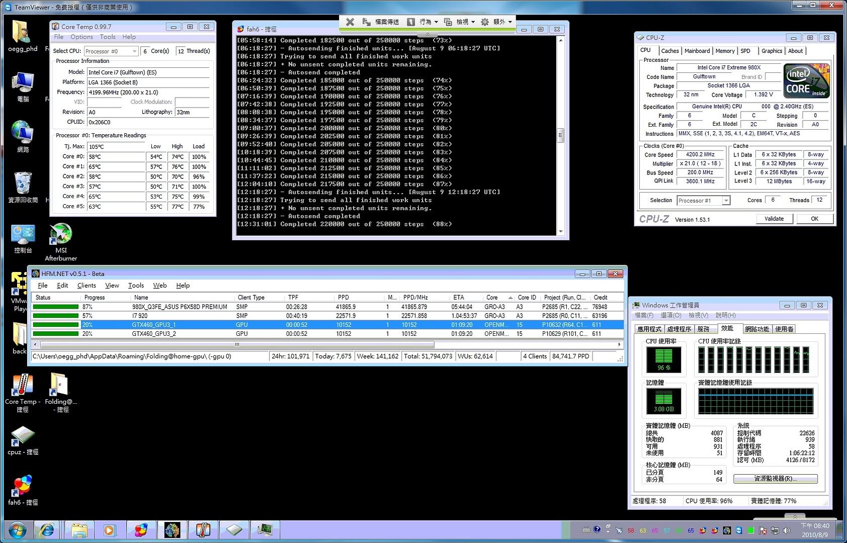This screenshot has height=543, width=847.
Task: Switch to the Core Temp thermometer taskbar button
Action: (x=203, y=530)
